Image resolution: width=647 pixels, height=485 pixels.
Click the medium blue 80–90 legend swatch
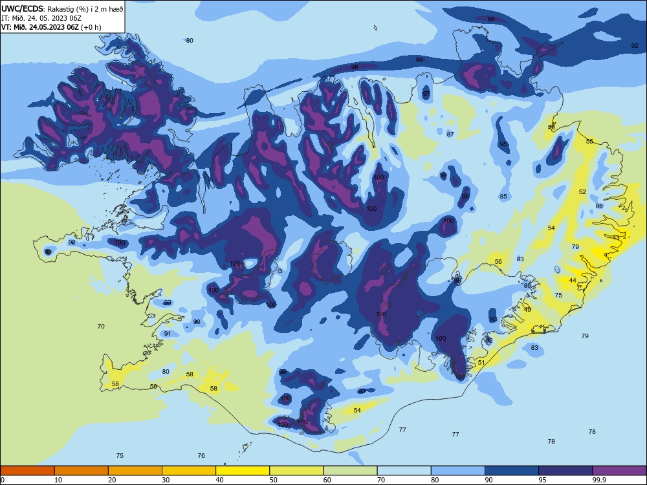[x=458, y=471]
